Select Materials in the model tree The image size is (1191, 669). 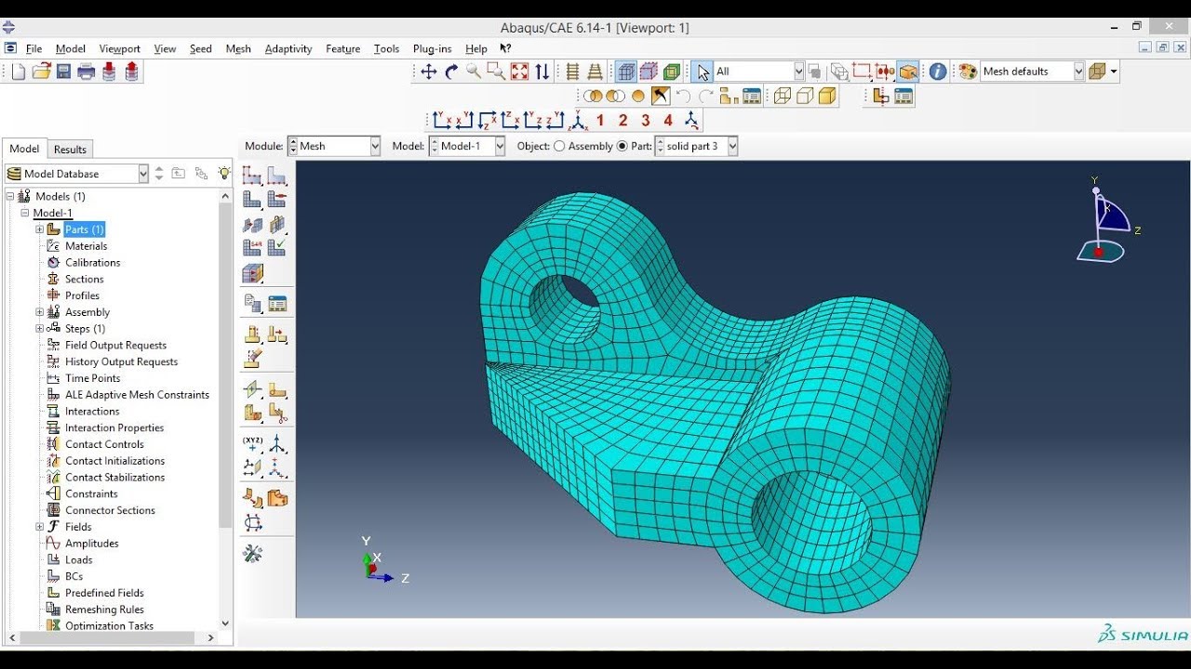[x=86, y=246]
